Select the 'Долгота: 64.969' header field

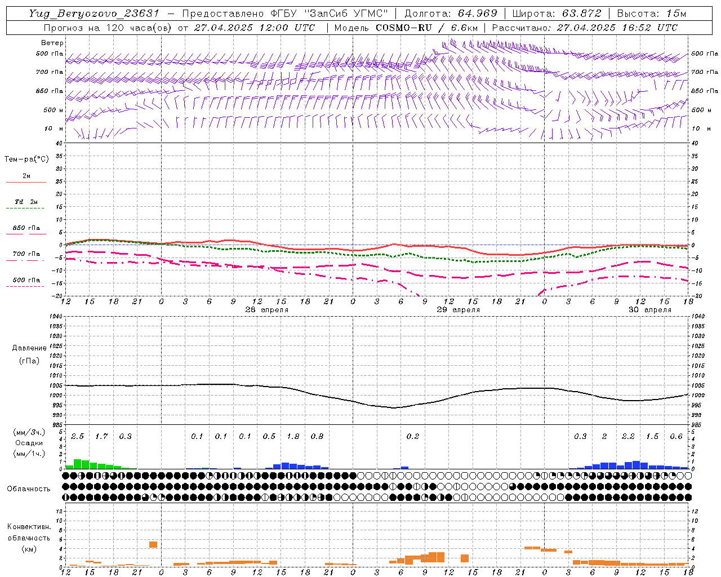(451, 14)
